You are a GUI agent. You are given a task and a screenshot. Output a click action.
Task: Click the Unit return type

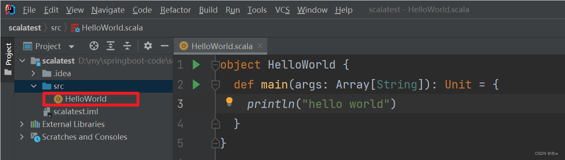coord(458,85)
